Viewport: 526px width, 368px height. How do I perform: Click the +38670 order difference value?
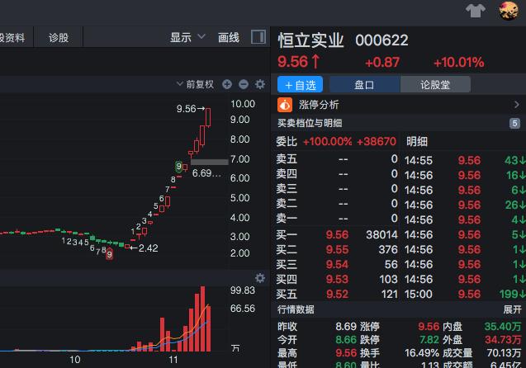click(377, 142)
